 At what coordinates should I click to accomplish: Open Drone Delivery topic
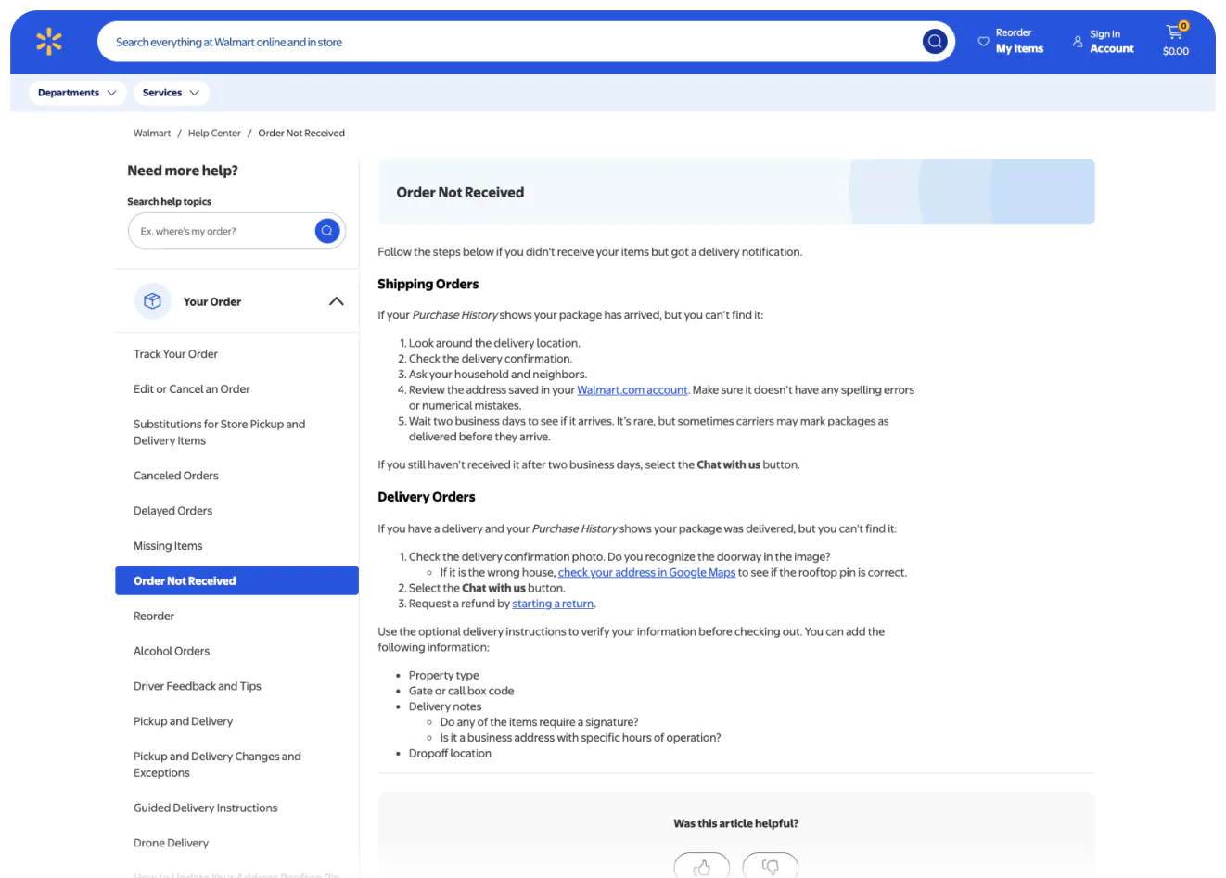[x=172, y=844]
